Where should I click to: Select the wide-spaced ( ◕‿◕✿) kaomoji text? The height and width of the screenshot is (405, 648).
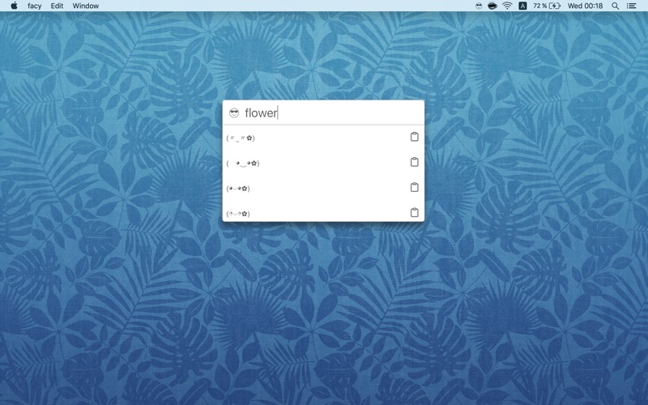click(x=243, y=164)
